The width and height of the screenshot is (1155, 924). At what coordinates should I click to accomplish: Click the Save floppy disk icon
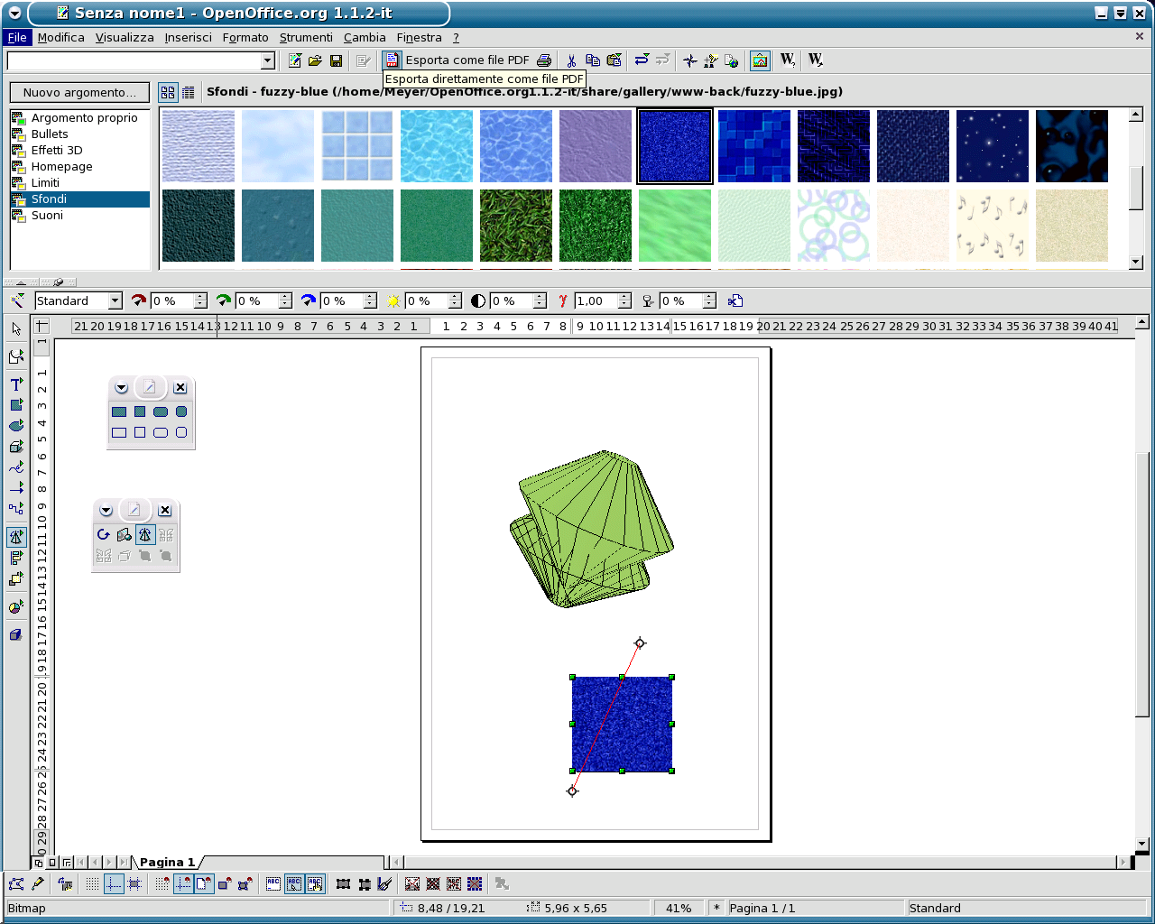pos(336,60)
